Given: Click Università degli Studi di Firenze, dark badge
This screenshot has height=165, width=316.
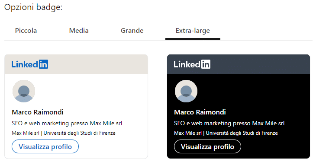Looking at the screenshot, I should (x=242, y=133).
